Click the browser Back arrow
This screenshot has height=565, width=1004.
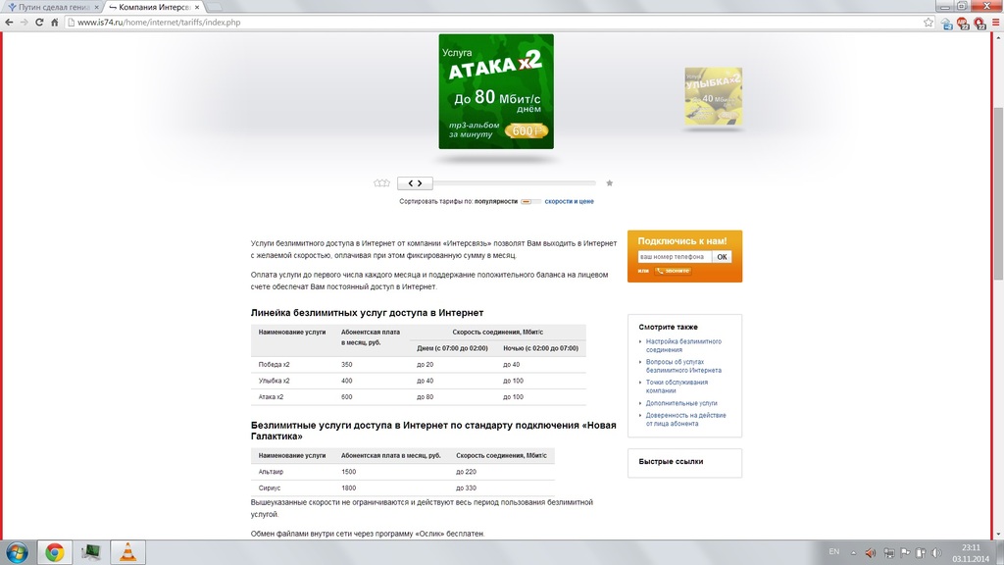(x=9, y=23)
